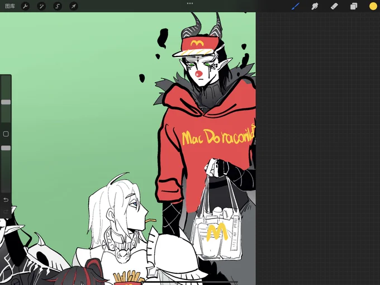380x285 pixels.
Task: Open the Adjustments magic wand menu
Action: pyautogui.click(x=41, y=6)
